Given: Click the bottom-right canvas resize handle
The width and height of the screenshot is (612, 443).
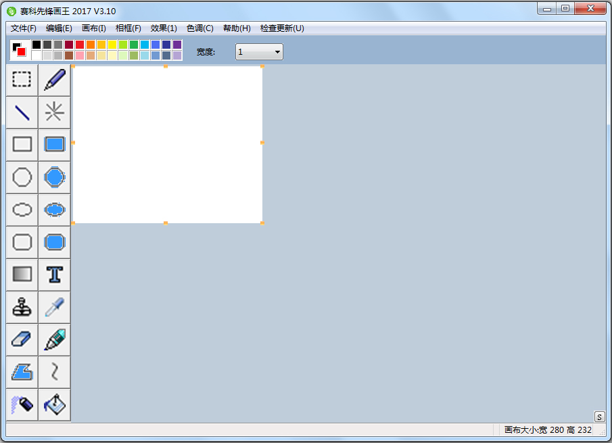Looking at the screenshot, I should pyautogui.click(x=262, y=223).
